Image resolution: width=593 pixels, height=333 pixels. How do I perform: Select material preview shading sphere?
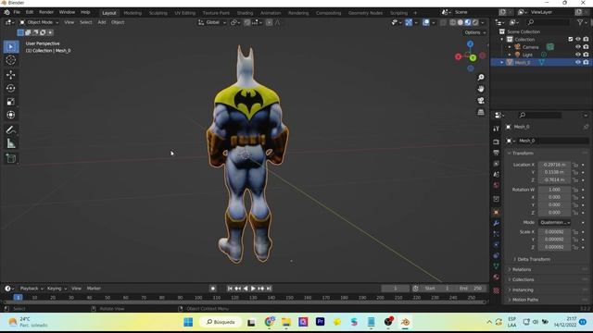(468, 22)
